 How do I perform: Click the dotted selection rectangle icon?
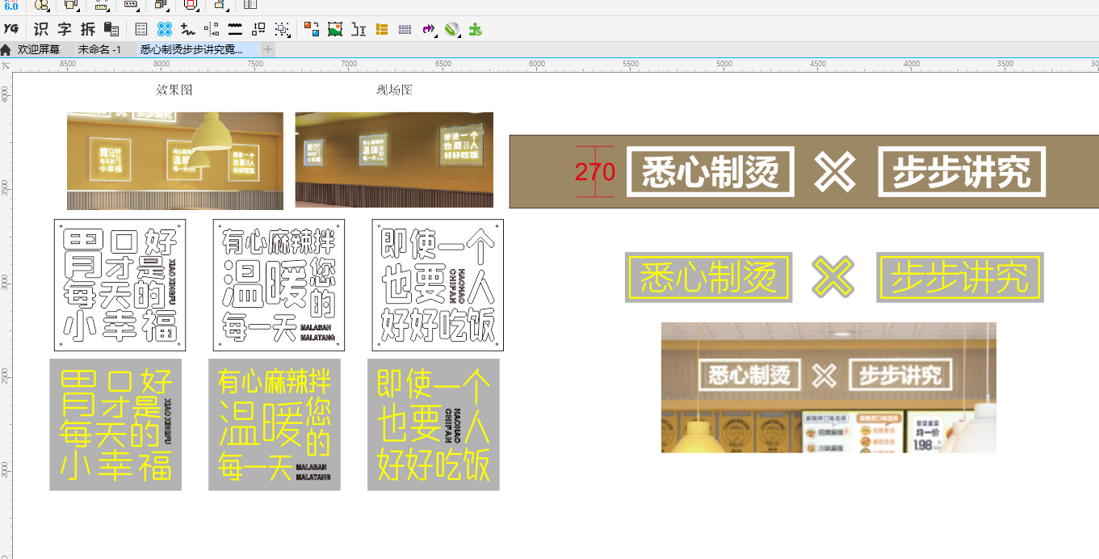tap(282, 29)
